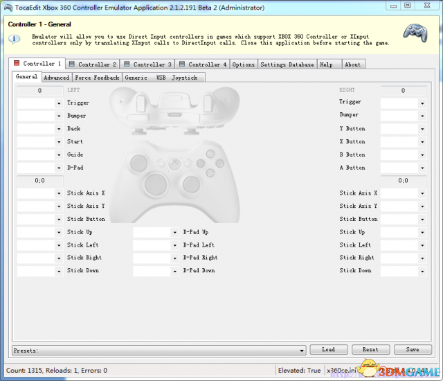Click the Reset button
Viewport: 443px width, 381px height.
(371, 350)
